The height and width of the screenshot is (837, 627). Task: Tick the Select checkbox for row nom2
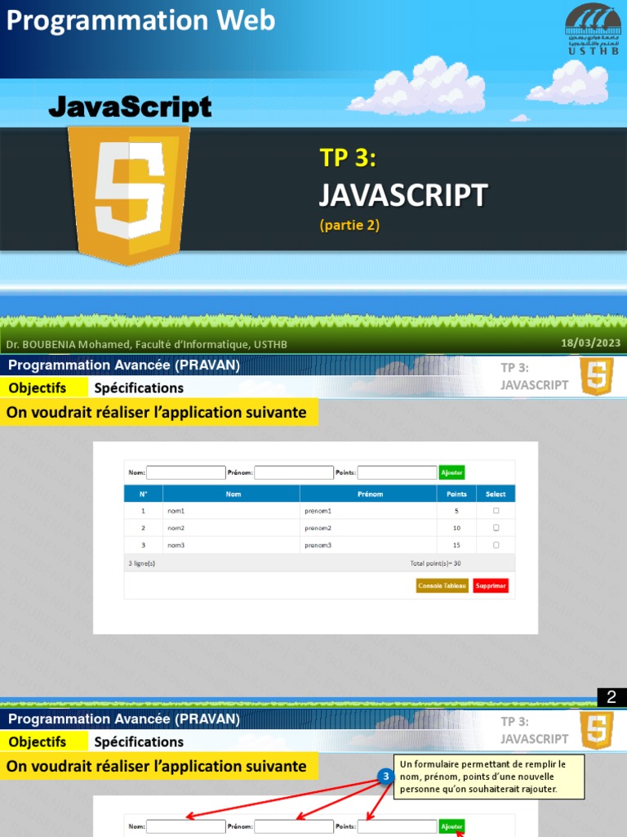(x=496, y=528)
